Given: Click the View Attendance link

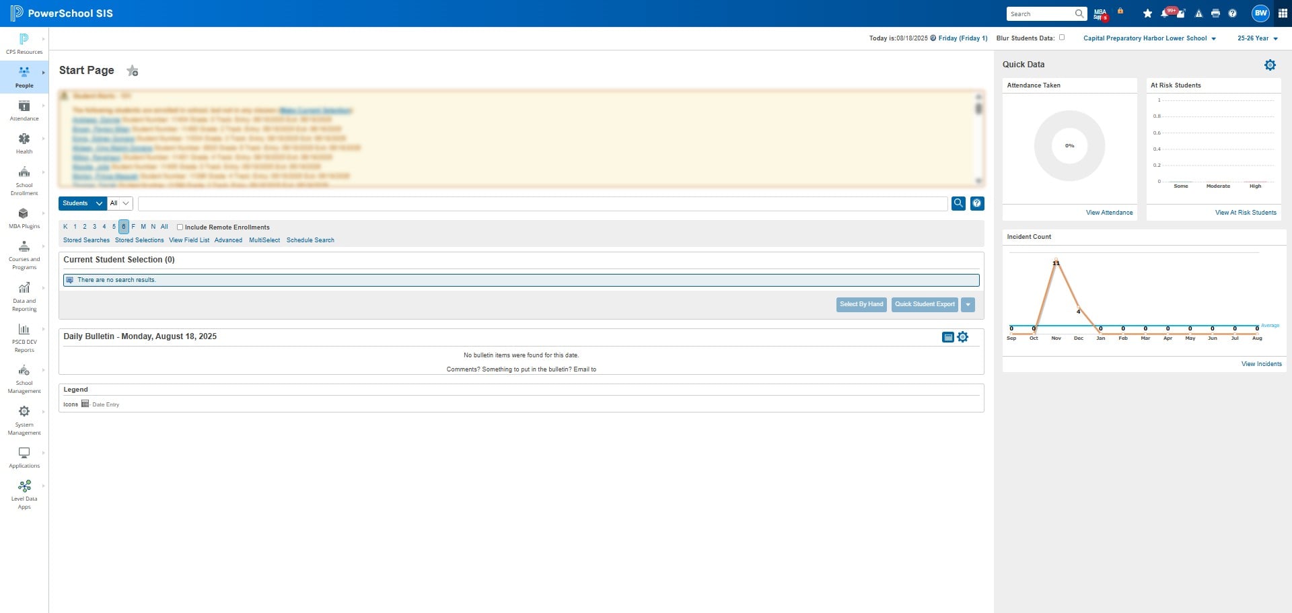Looking at the screenshot, I should click(x=1109, y=213).
